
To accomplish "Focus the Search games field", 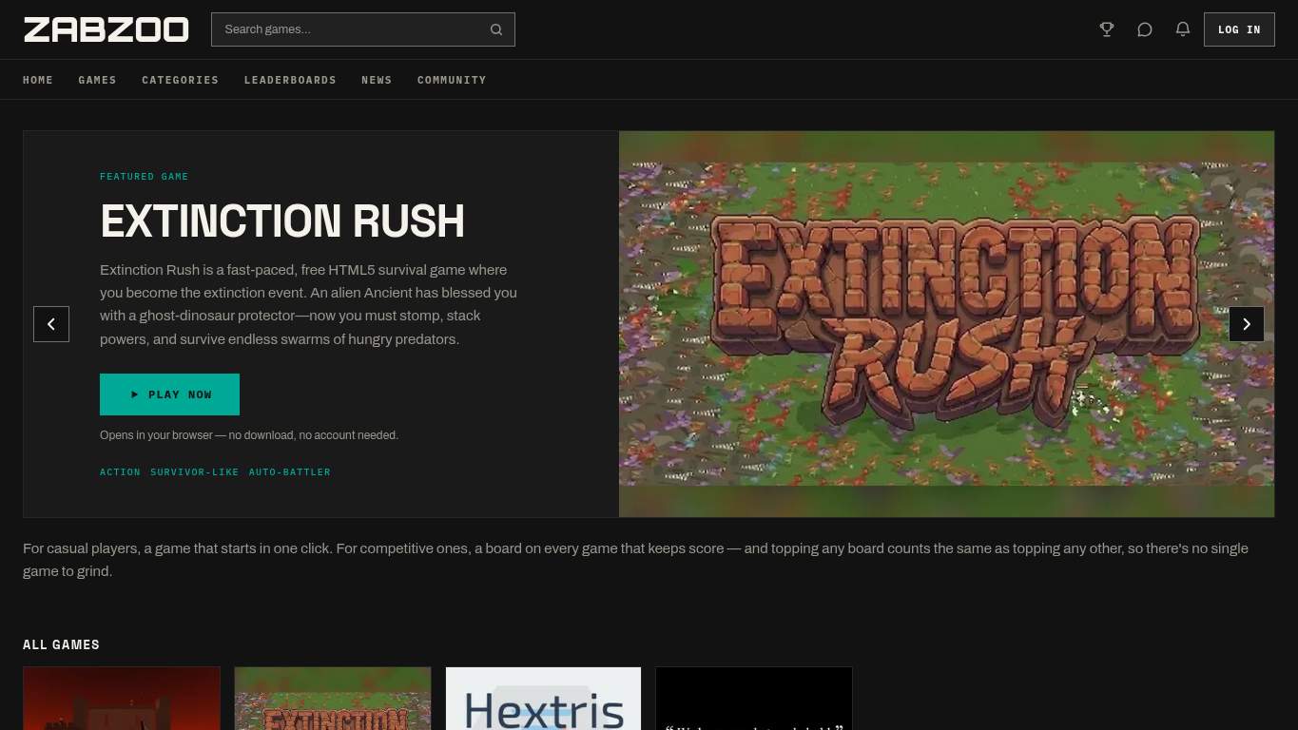I will coord(363,29).
